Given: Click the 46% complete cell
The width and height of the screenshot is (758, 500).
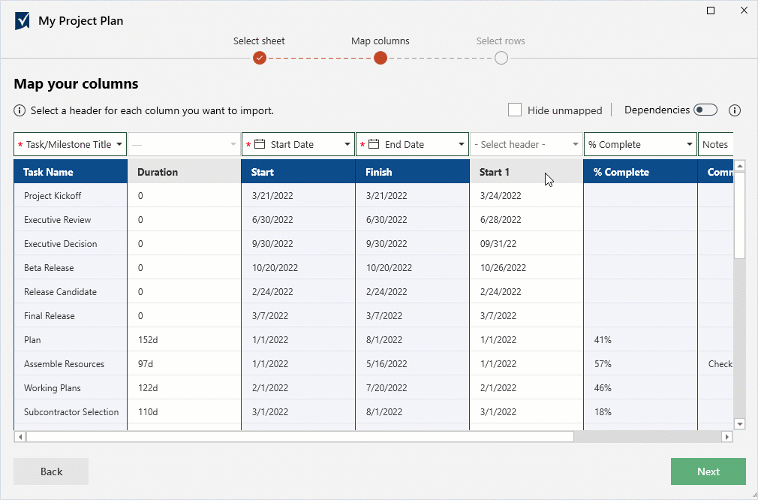Looking at the screenshot, I should click(640, 388).
